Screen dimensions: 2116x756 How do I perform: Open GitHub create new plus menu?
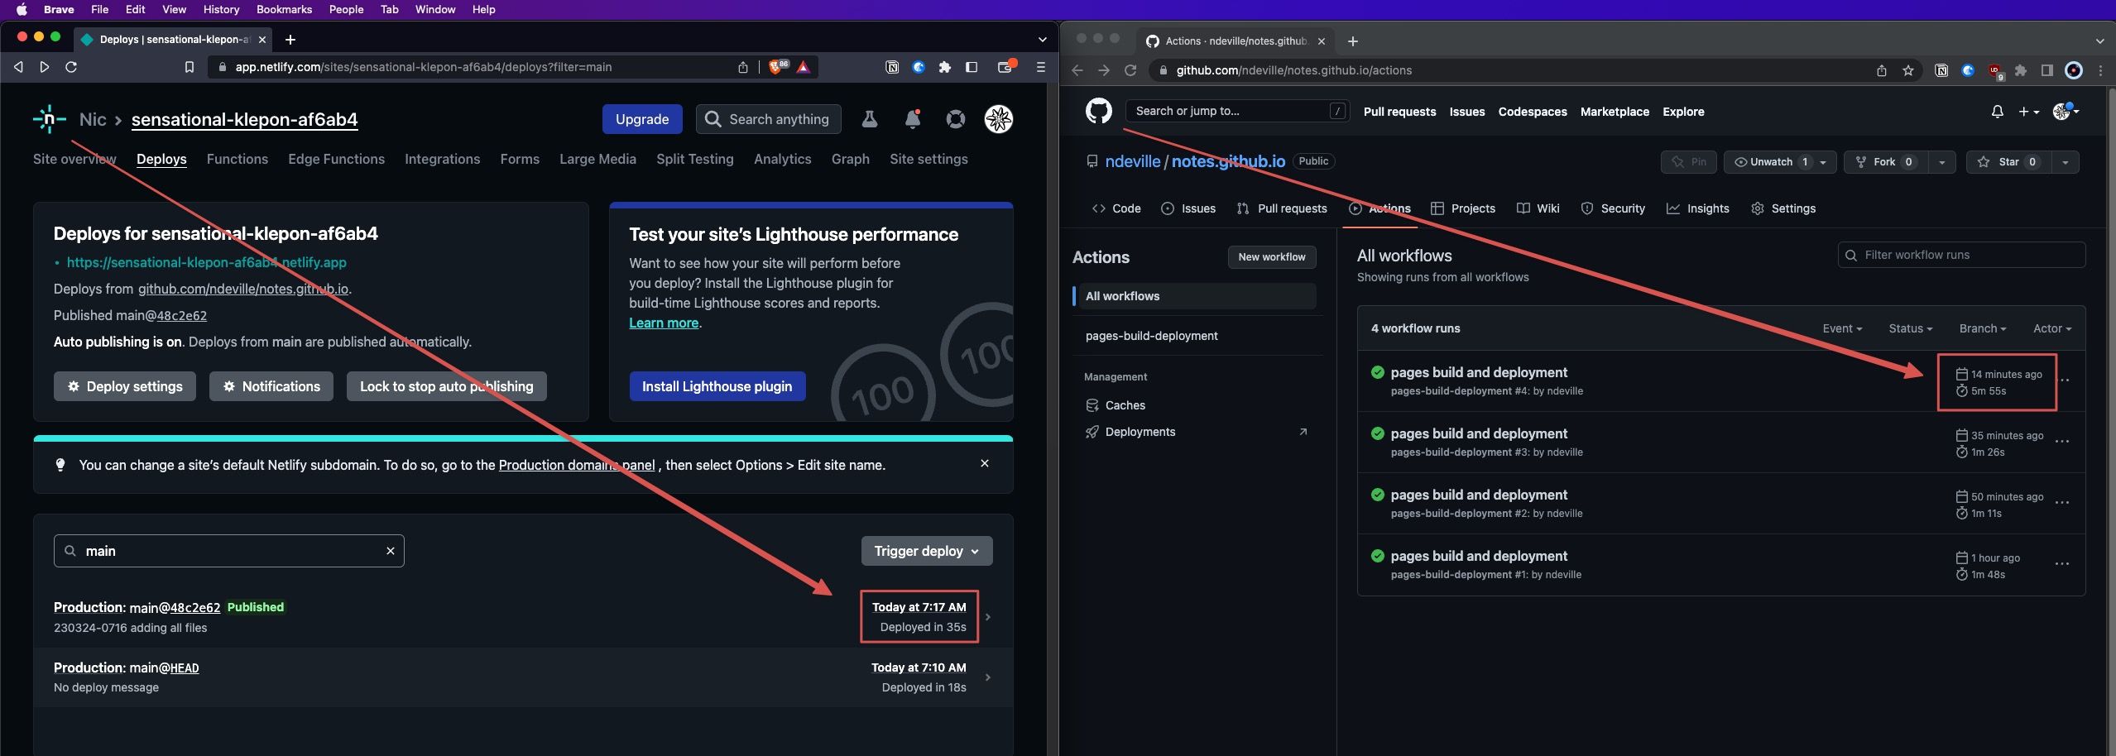click(2028, 112)
